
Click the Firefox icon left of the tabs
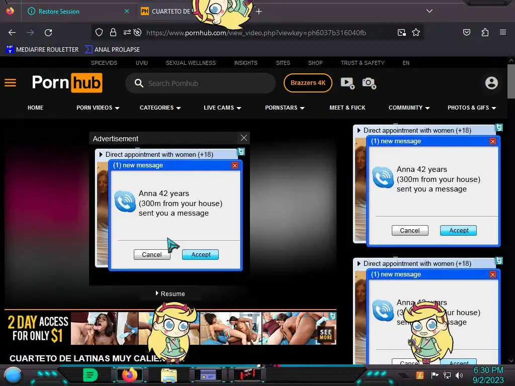(x=10, y=11)
